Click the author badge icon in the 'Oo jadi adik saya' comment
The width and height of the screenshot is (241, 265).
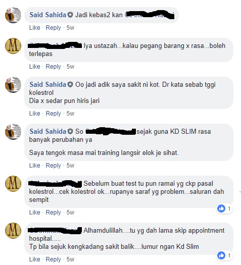point(70,84)
